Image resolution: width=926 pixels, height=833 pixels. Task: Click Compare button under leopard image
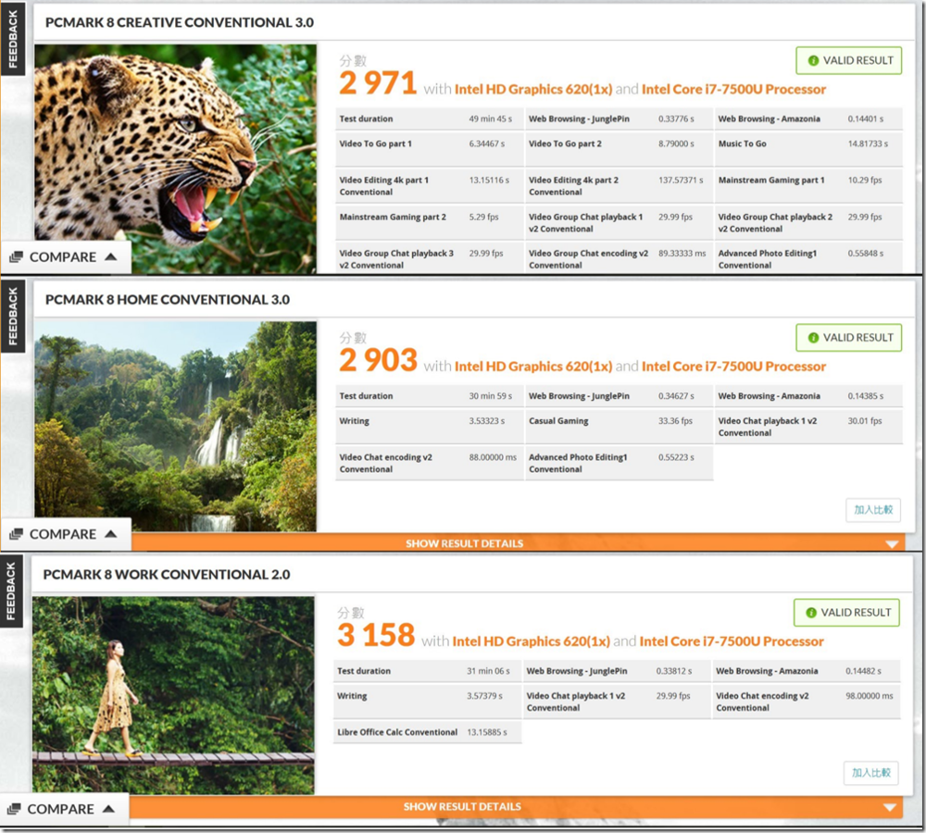tap(66, 257)
